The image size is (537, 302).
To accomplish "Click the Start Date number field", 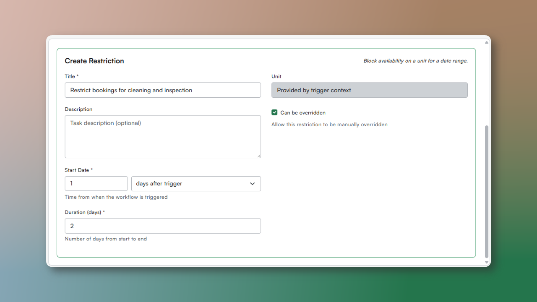I will (96, 184).
